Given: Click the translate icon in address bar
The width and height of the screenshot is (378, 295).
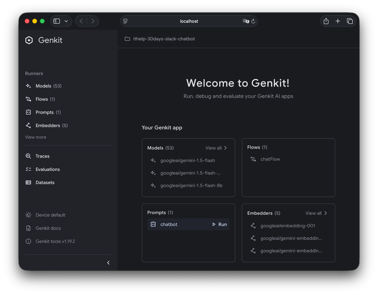Looking at the screenshot, I should point(246,21).
